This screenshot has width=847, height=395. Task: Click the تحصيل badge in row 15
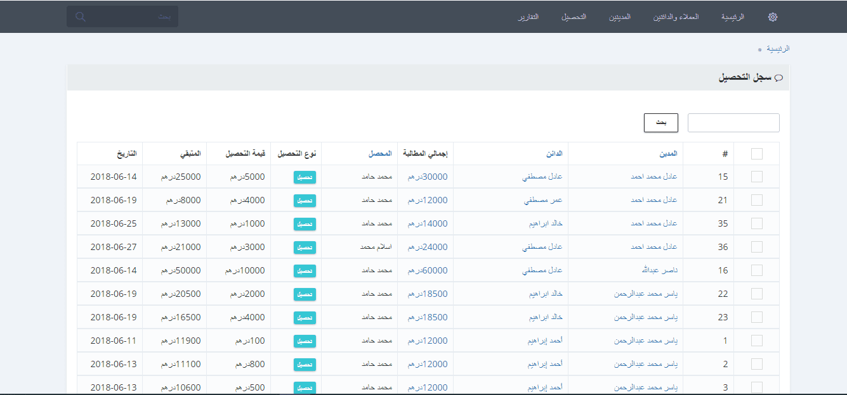305,177
